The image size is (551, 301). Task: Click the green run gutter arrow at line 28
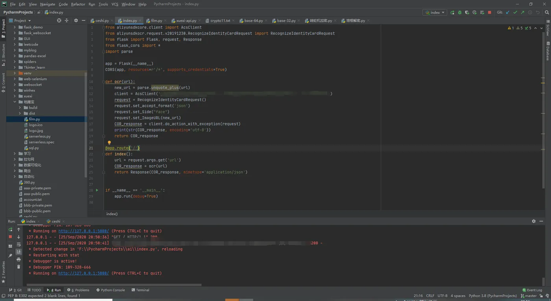pyautogui.click(x=97, y=190)
